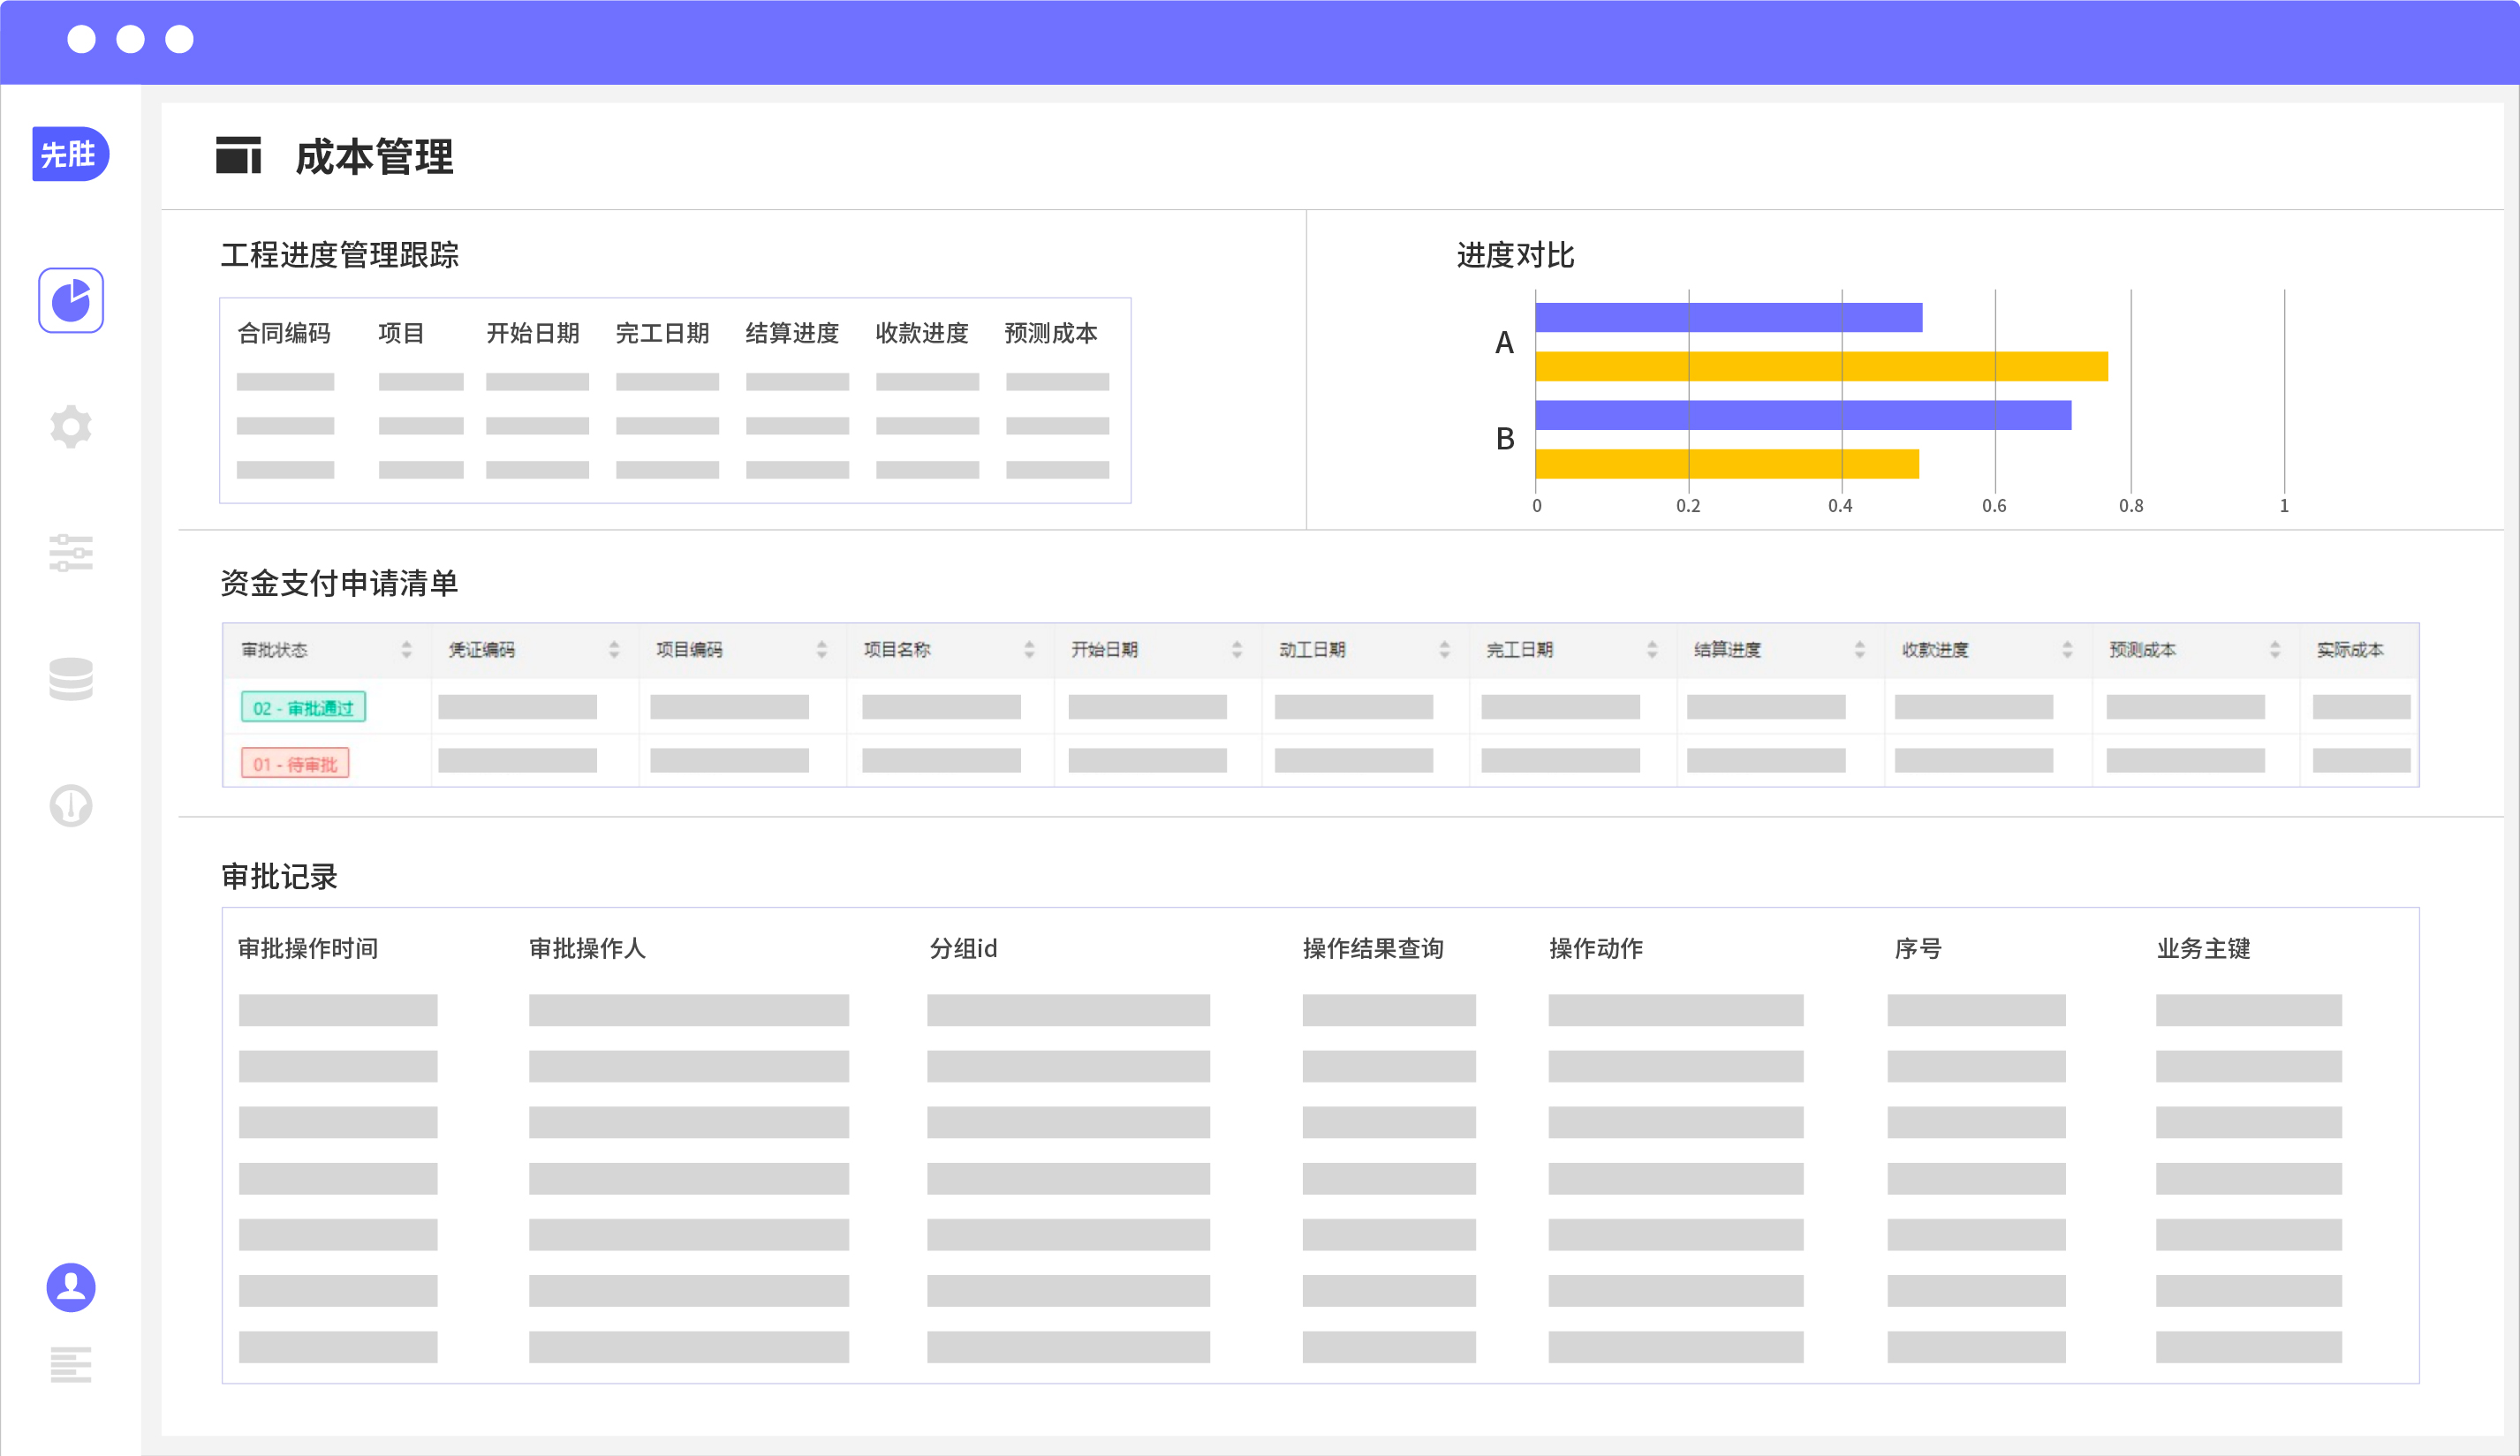
Task: Open the gear settings icon in sidebar
Action: (71, 426)
